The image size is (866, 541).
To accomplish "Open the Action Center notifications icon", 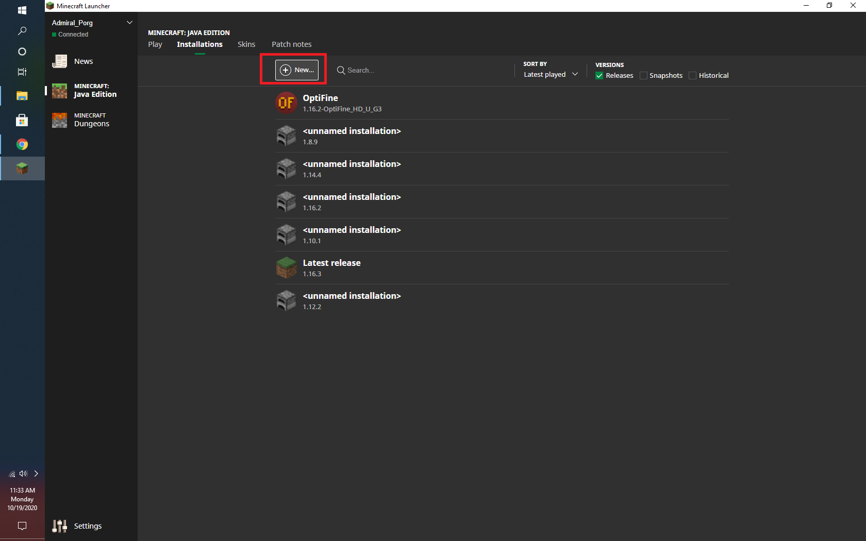I will tap(22, 526).
